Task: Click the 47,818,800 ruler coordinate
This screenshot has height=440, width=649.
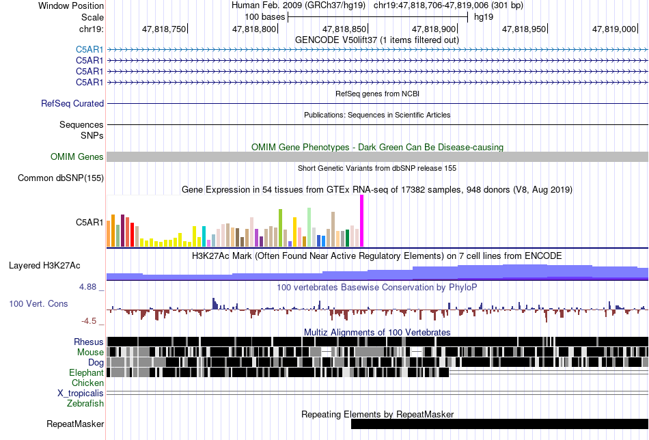Action: pyautogui.click(x=253, y=29)
